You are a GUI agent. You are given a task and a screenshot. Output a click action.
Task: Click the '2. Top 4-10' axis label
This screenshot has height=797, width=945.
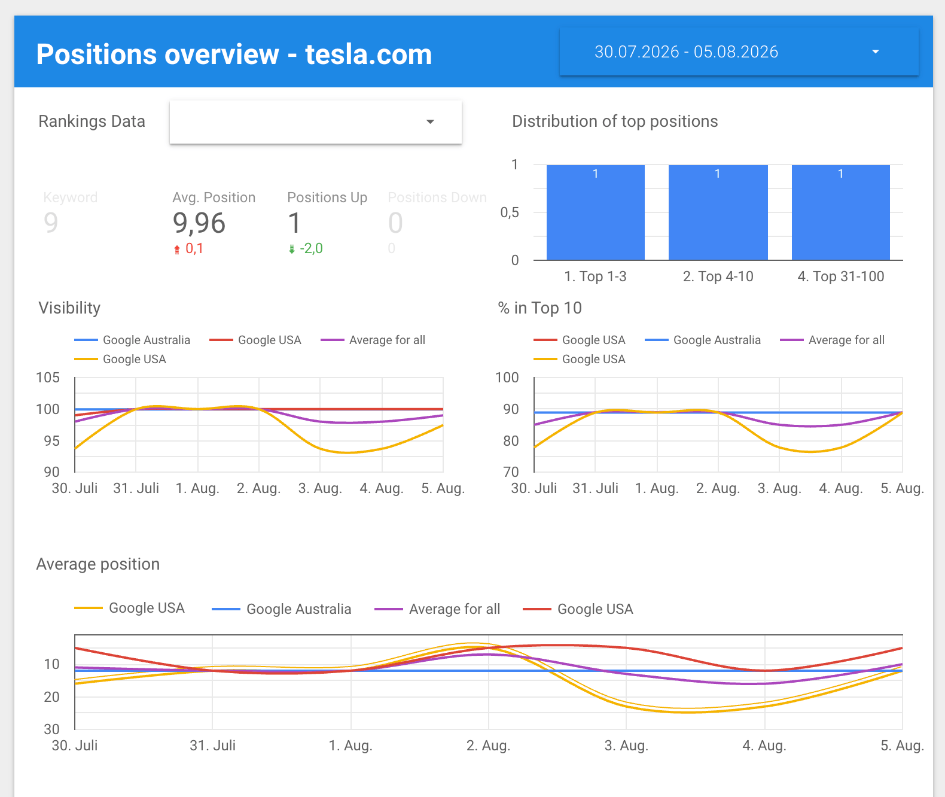(718, 276)
